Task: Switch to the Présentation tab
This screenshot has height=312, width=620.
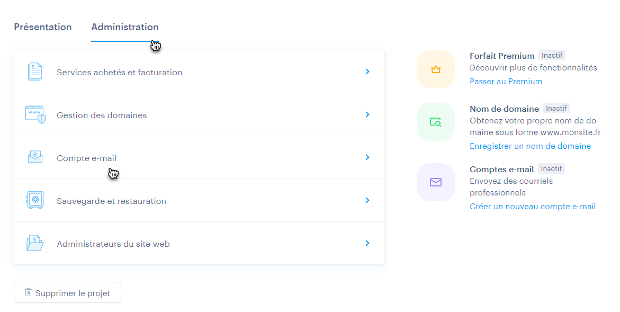Action: click(x=43, y=27)
